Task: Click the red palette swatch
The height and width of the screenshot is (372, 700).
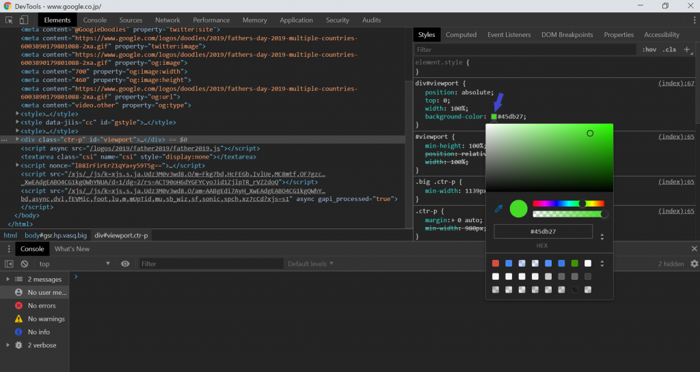Action: point(496,263)
